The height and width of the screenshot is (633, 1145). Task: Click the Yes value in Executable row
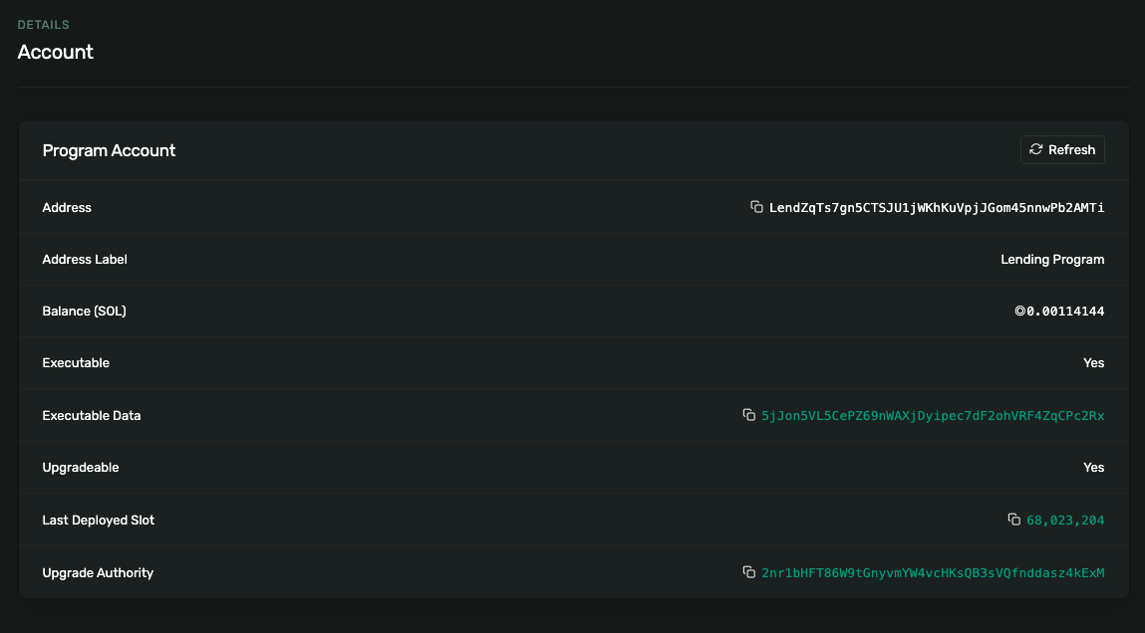(x=1093, y=363)
